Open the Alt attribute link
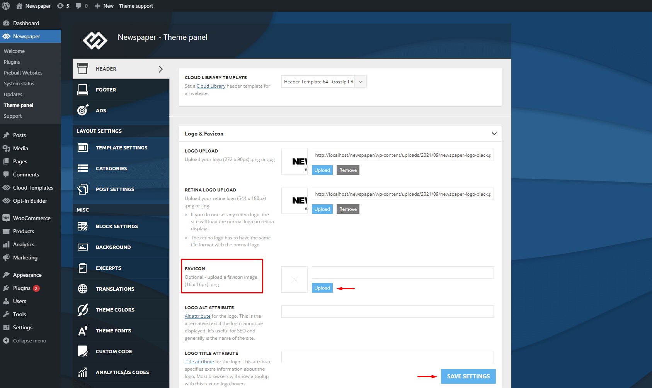 pyautogui.click(x=197, y=316)
